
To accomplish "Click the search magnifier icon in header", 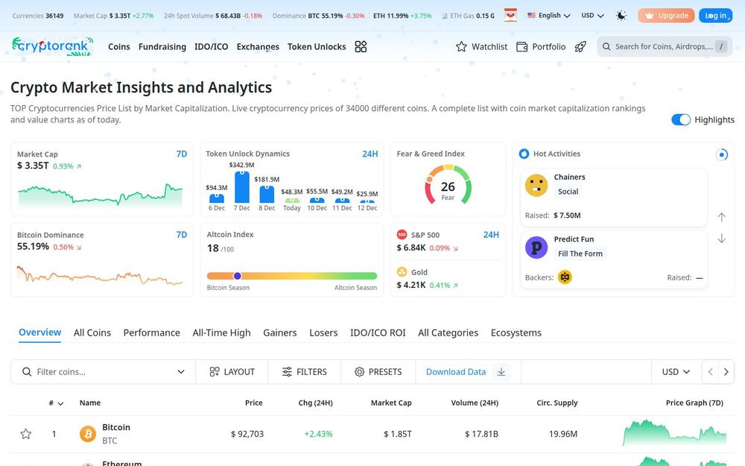I will pos(606,46).
